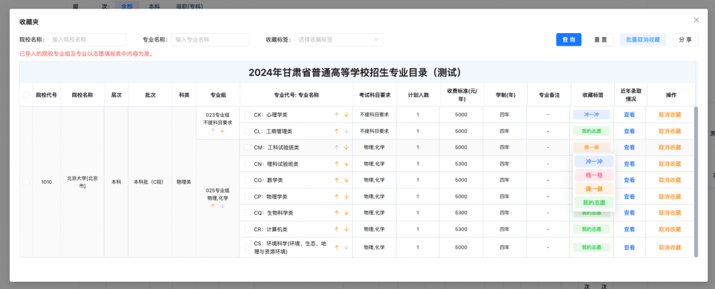Click 取消收藏 for CS 环境科学 row
The height and width of the screenshot is (289, 715).
point(669,247)
